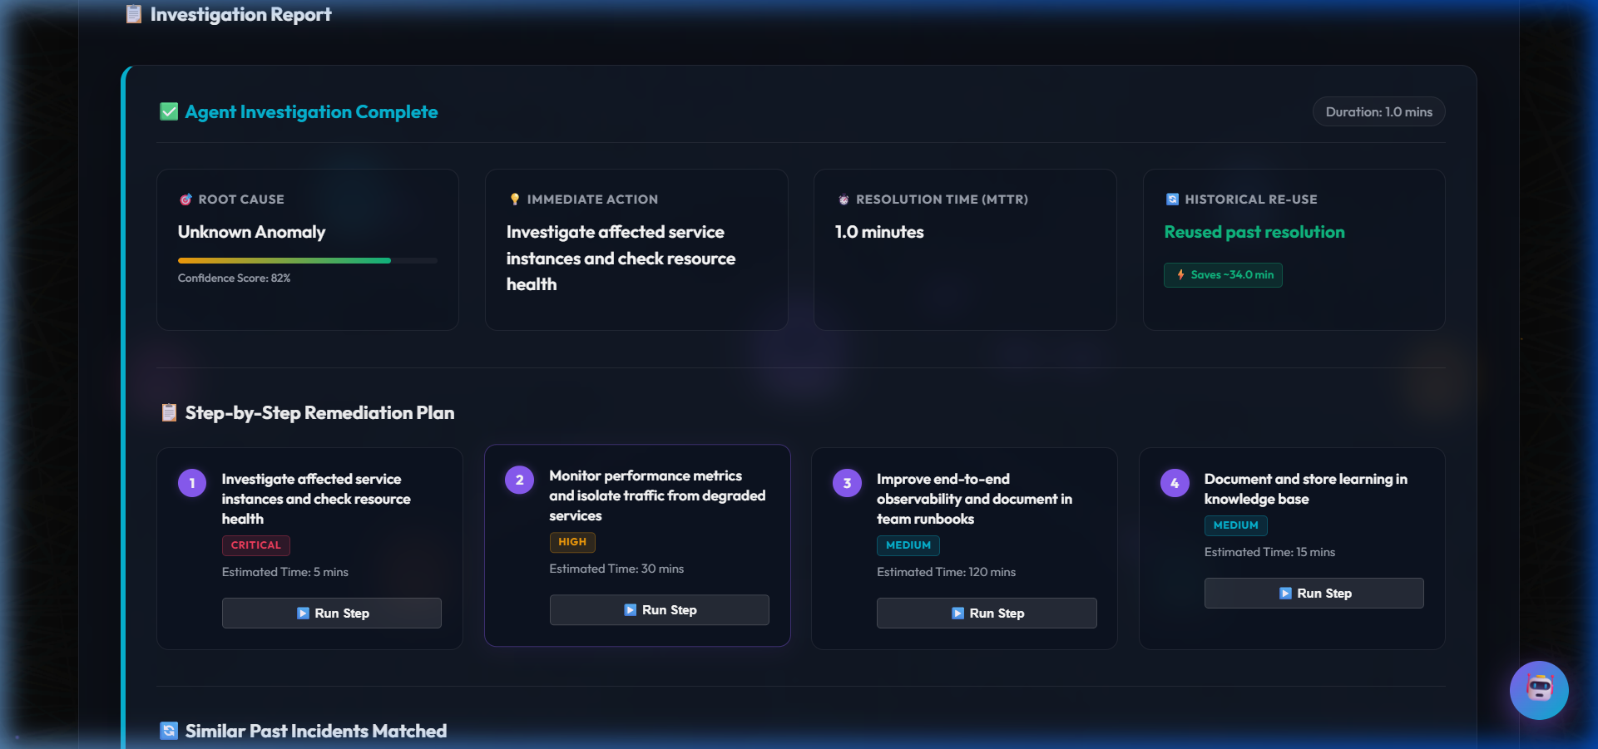
Task: Click the Historical Re-Use refresh icon
Action: pyautogui.click(x=1172, y=200)
